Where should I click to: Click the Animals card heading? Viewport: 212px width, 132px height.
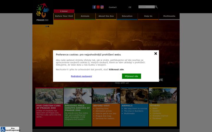click(x=127, y=106)
